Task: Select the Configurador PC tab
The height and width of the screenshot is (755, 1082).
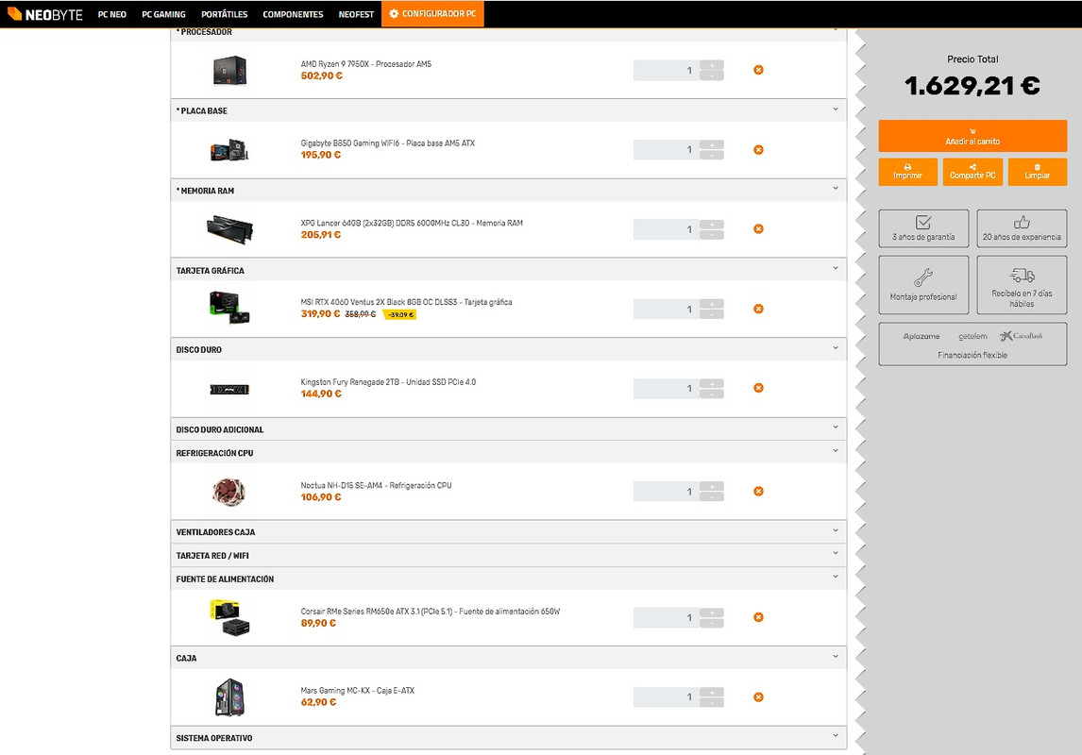Action: (x=432, y=14)
